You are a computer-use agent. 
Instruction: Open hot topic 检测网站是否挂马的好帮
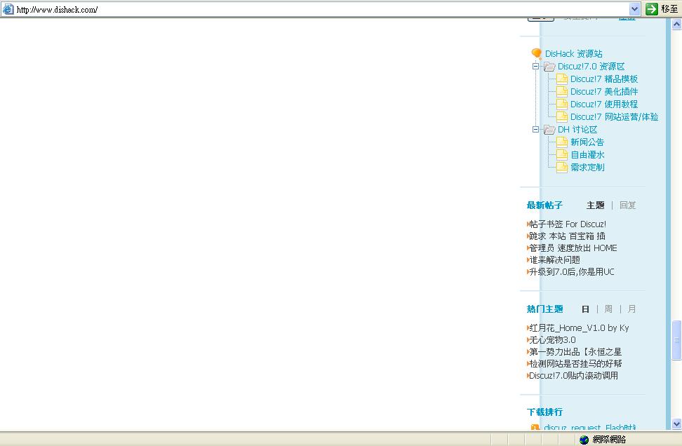[575, 364]
